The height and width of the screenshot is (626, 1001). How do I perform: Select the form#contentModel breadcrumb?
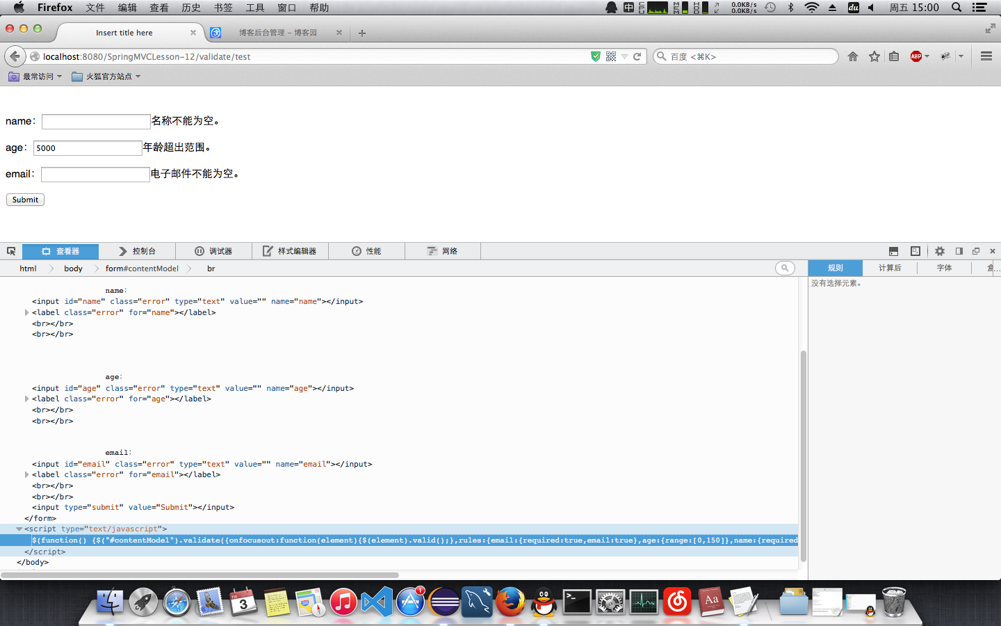(142, 268)
